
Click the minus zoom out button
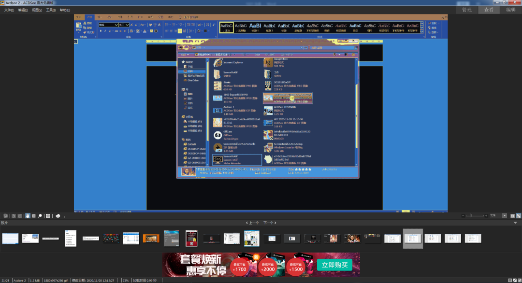463,216
